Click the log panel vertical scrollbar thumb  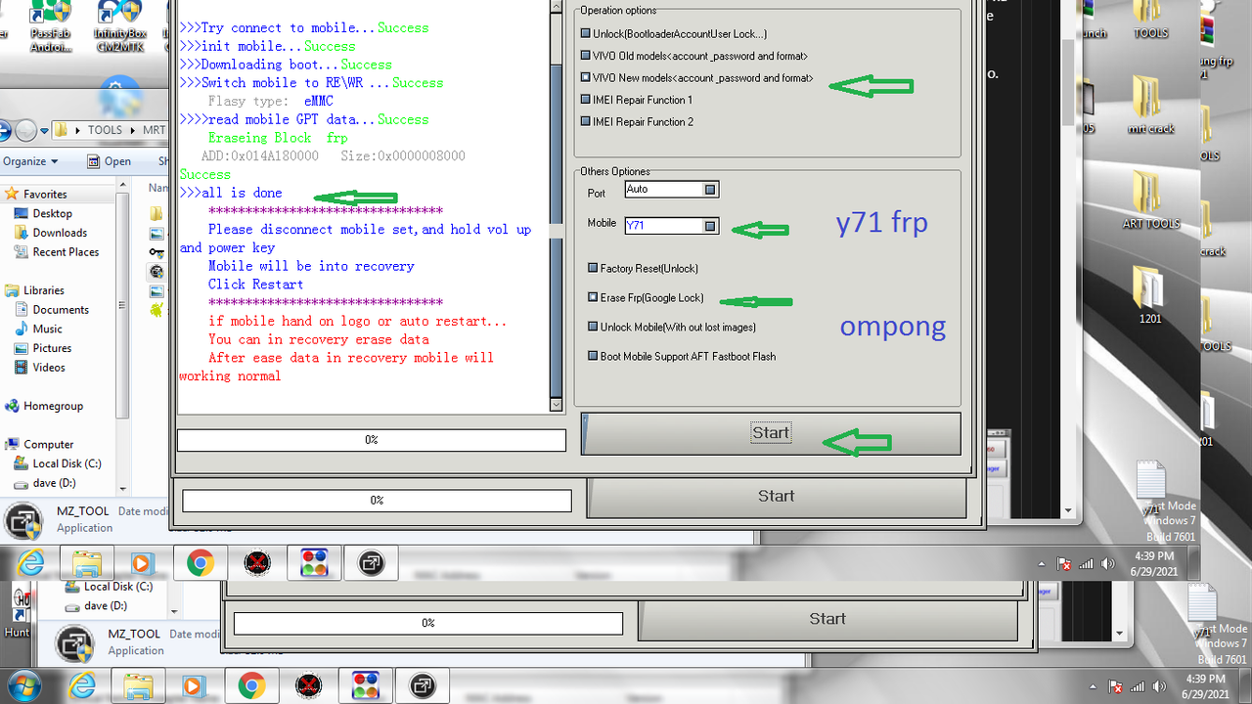(557, 231)
